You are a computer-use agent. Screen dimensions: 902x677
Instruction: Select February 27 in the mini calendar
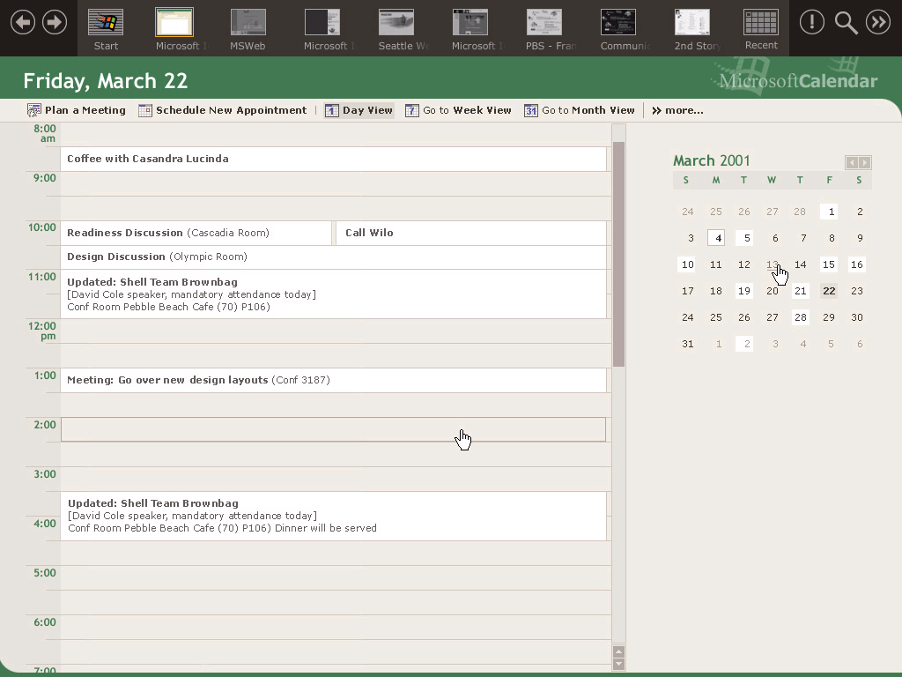tap(772, 212)
